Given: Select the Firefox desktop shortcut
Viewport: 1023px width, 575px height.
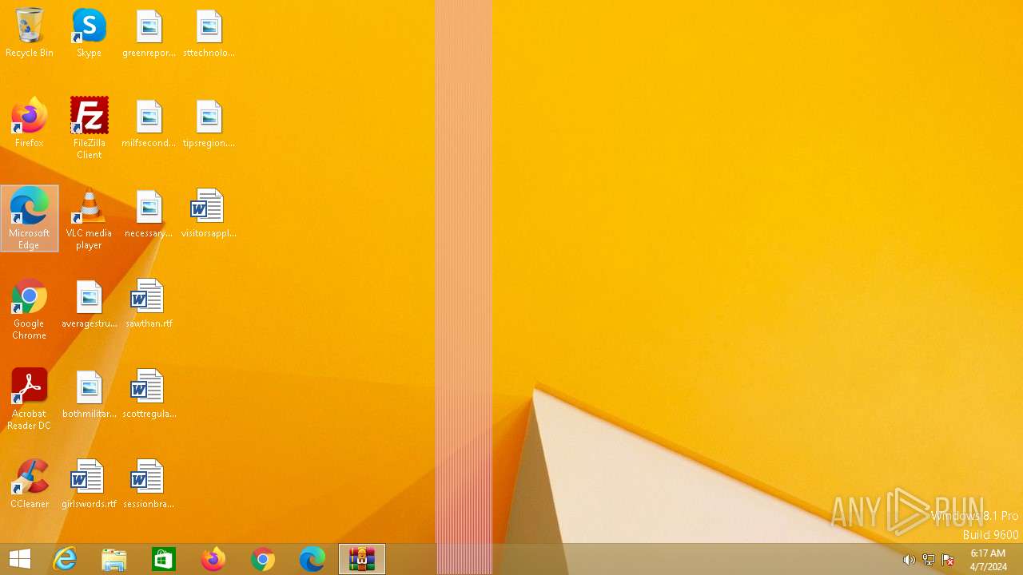Looking at the screenshot, I should (30, 123).
